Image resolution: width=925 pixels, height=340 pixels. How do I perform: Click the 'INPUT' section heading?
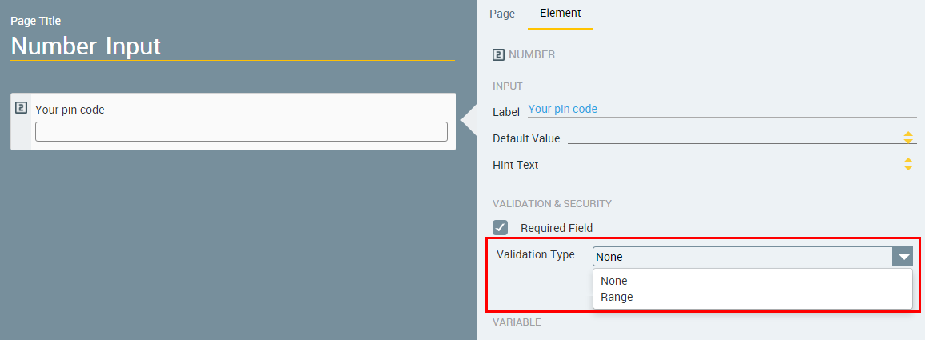508,86
